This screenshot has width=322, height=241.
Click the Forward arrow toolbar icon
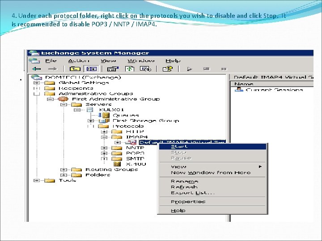(x=52, y=69)
